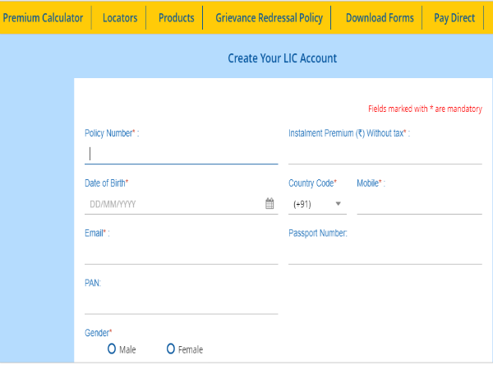The width and height of the screenshot is (493, 370).
Task: Click the mandatory fields notice text
Action: click(425, 109)
